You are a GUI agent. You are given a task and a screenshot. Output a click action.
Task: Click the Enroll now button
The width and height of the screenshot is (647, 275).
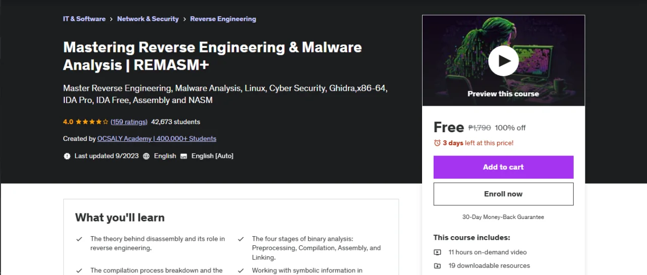(503, 194)
